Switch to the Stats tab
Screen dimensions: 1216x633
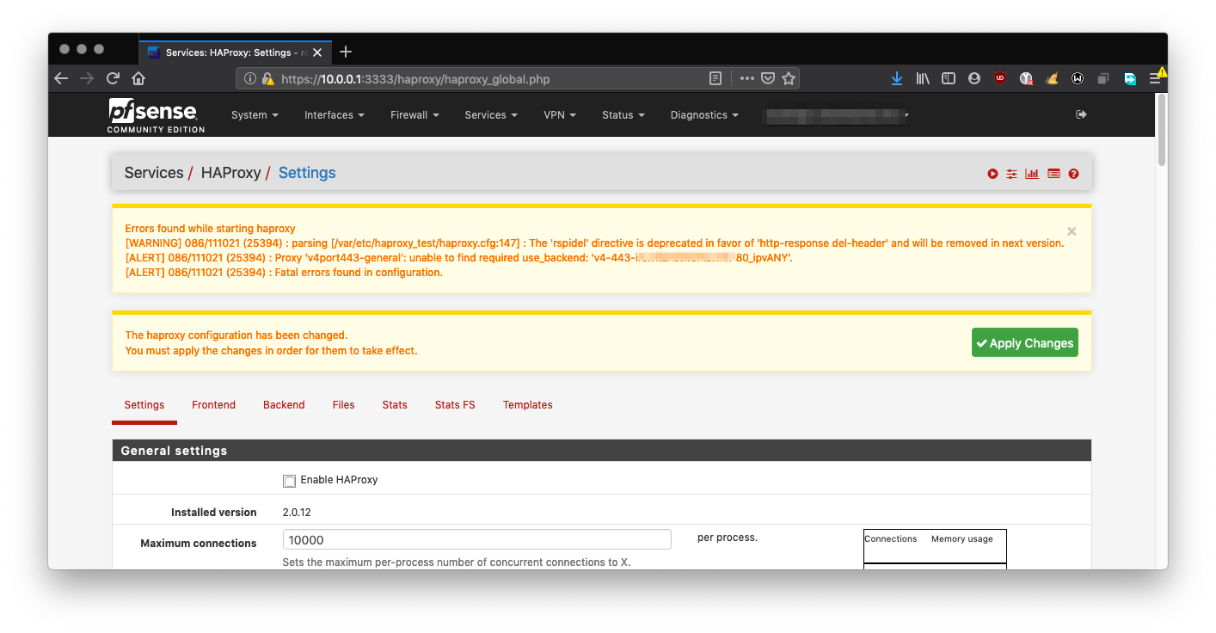point(395,405)
